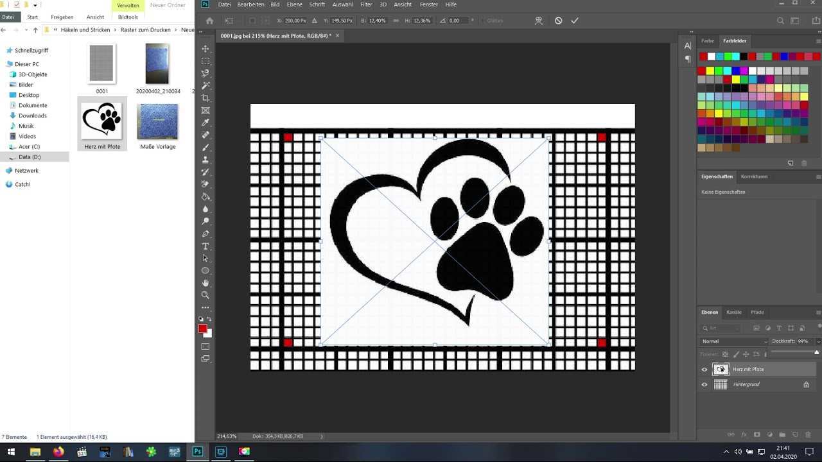This screenshot has width=822, height=462.
Task: Toggle the aspect ratio link between B and H
Action: (396, 21)
